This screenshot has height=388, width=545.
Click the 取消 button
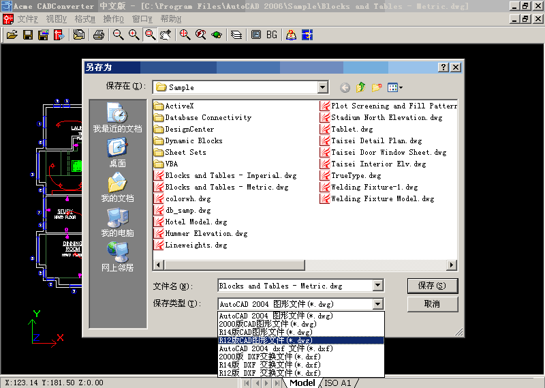[433, 304]
